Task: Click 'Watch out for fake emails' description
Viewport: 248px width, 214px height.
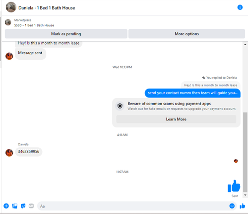Action: click(182, 109)
